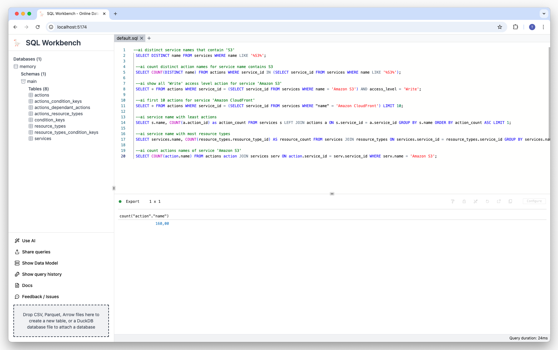Open the browser tab search dropdown arrow
Screen dimensions: 558x350
[x=544, y=14]
